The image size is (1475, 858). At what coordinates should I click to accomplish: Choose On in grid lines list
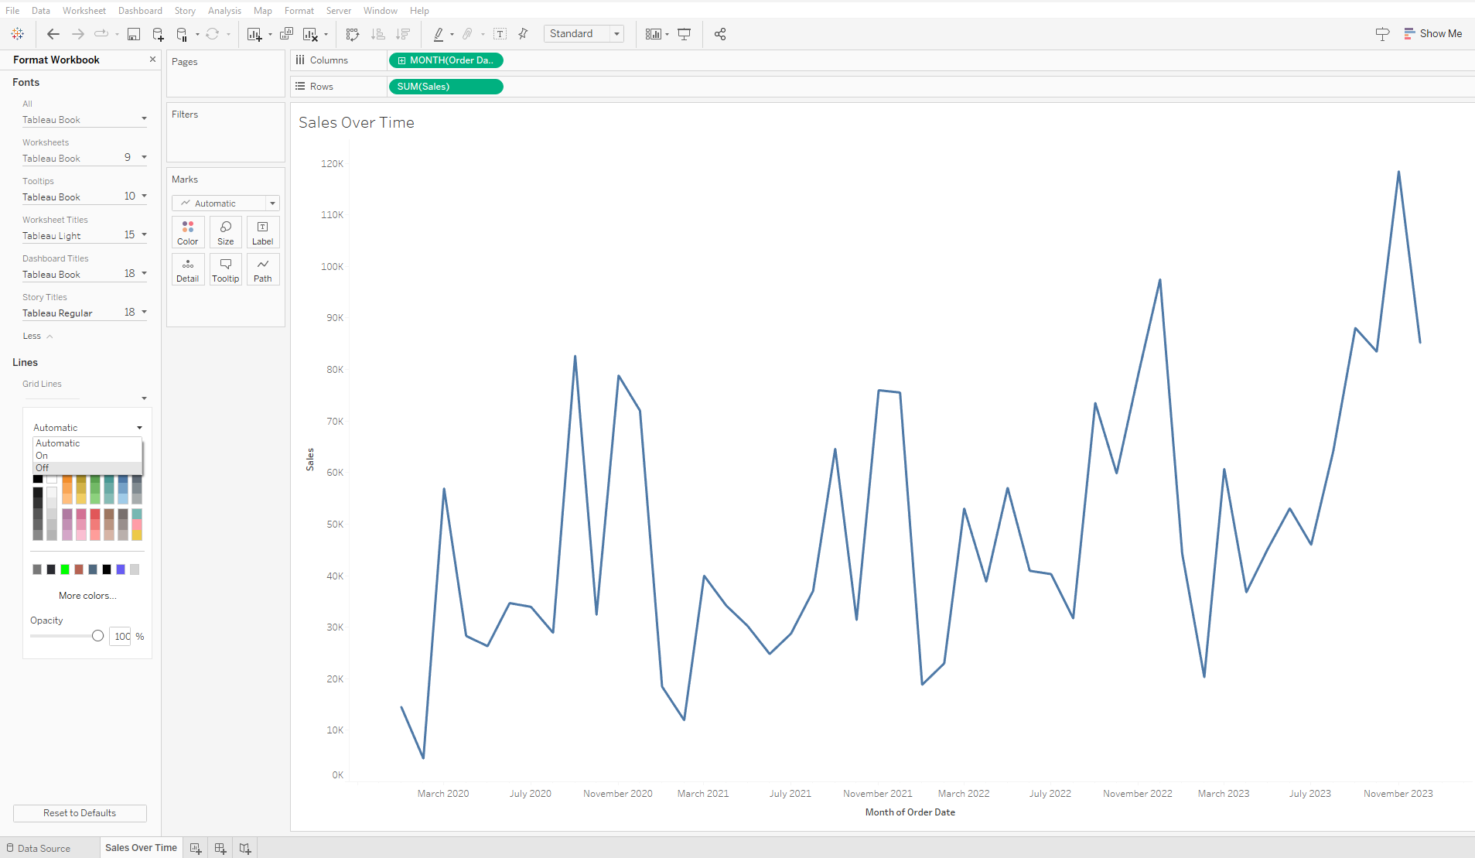click(87, 456)
